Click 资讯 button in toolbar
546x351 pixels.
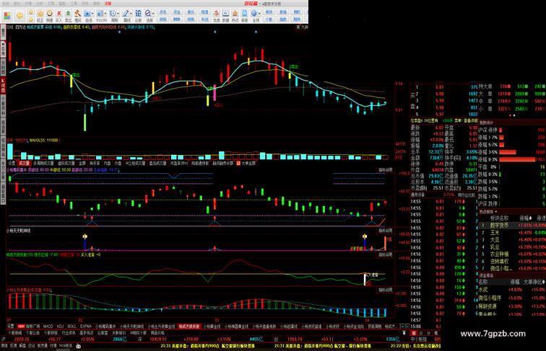tap(163, 12)
